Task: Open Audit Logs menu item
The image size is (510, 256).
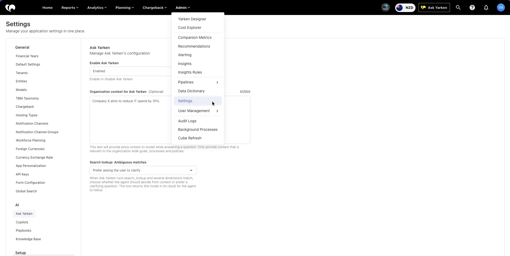Action: click(x=198, y=121)
